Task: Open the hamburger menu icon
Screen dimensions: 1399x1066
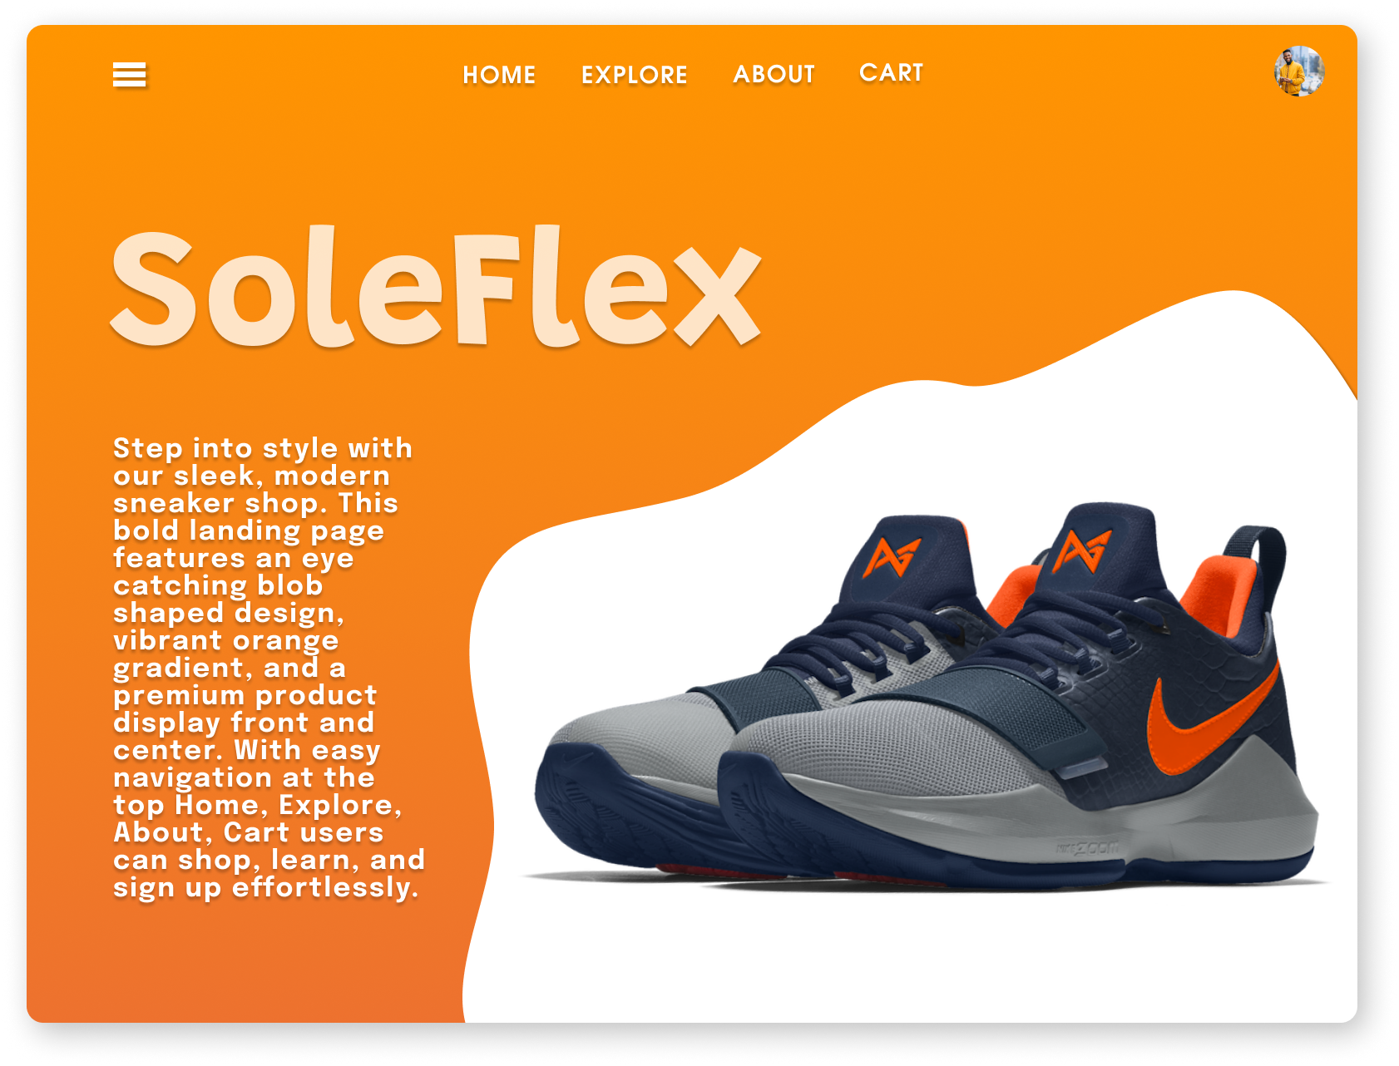Action: coord(129,74)
